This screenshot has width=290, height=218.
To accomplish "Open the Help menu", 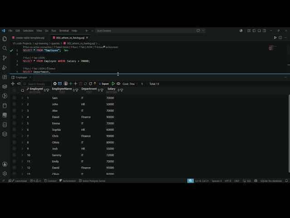I will point(74,30).
